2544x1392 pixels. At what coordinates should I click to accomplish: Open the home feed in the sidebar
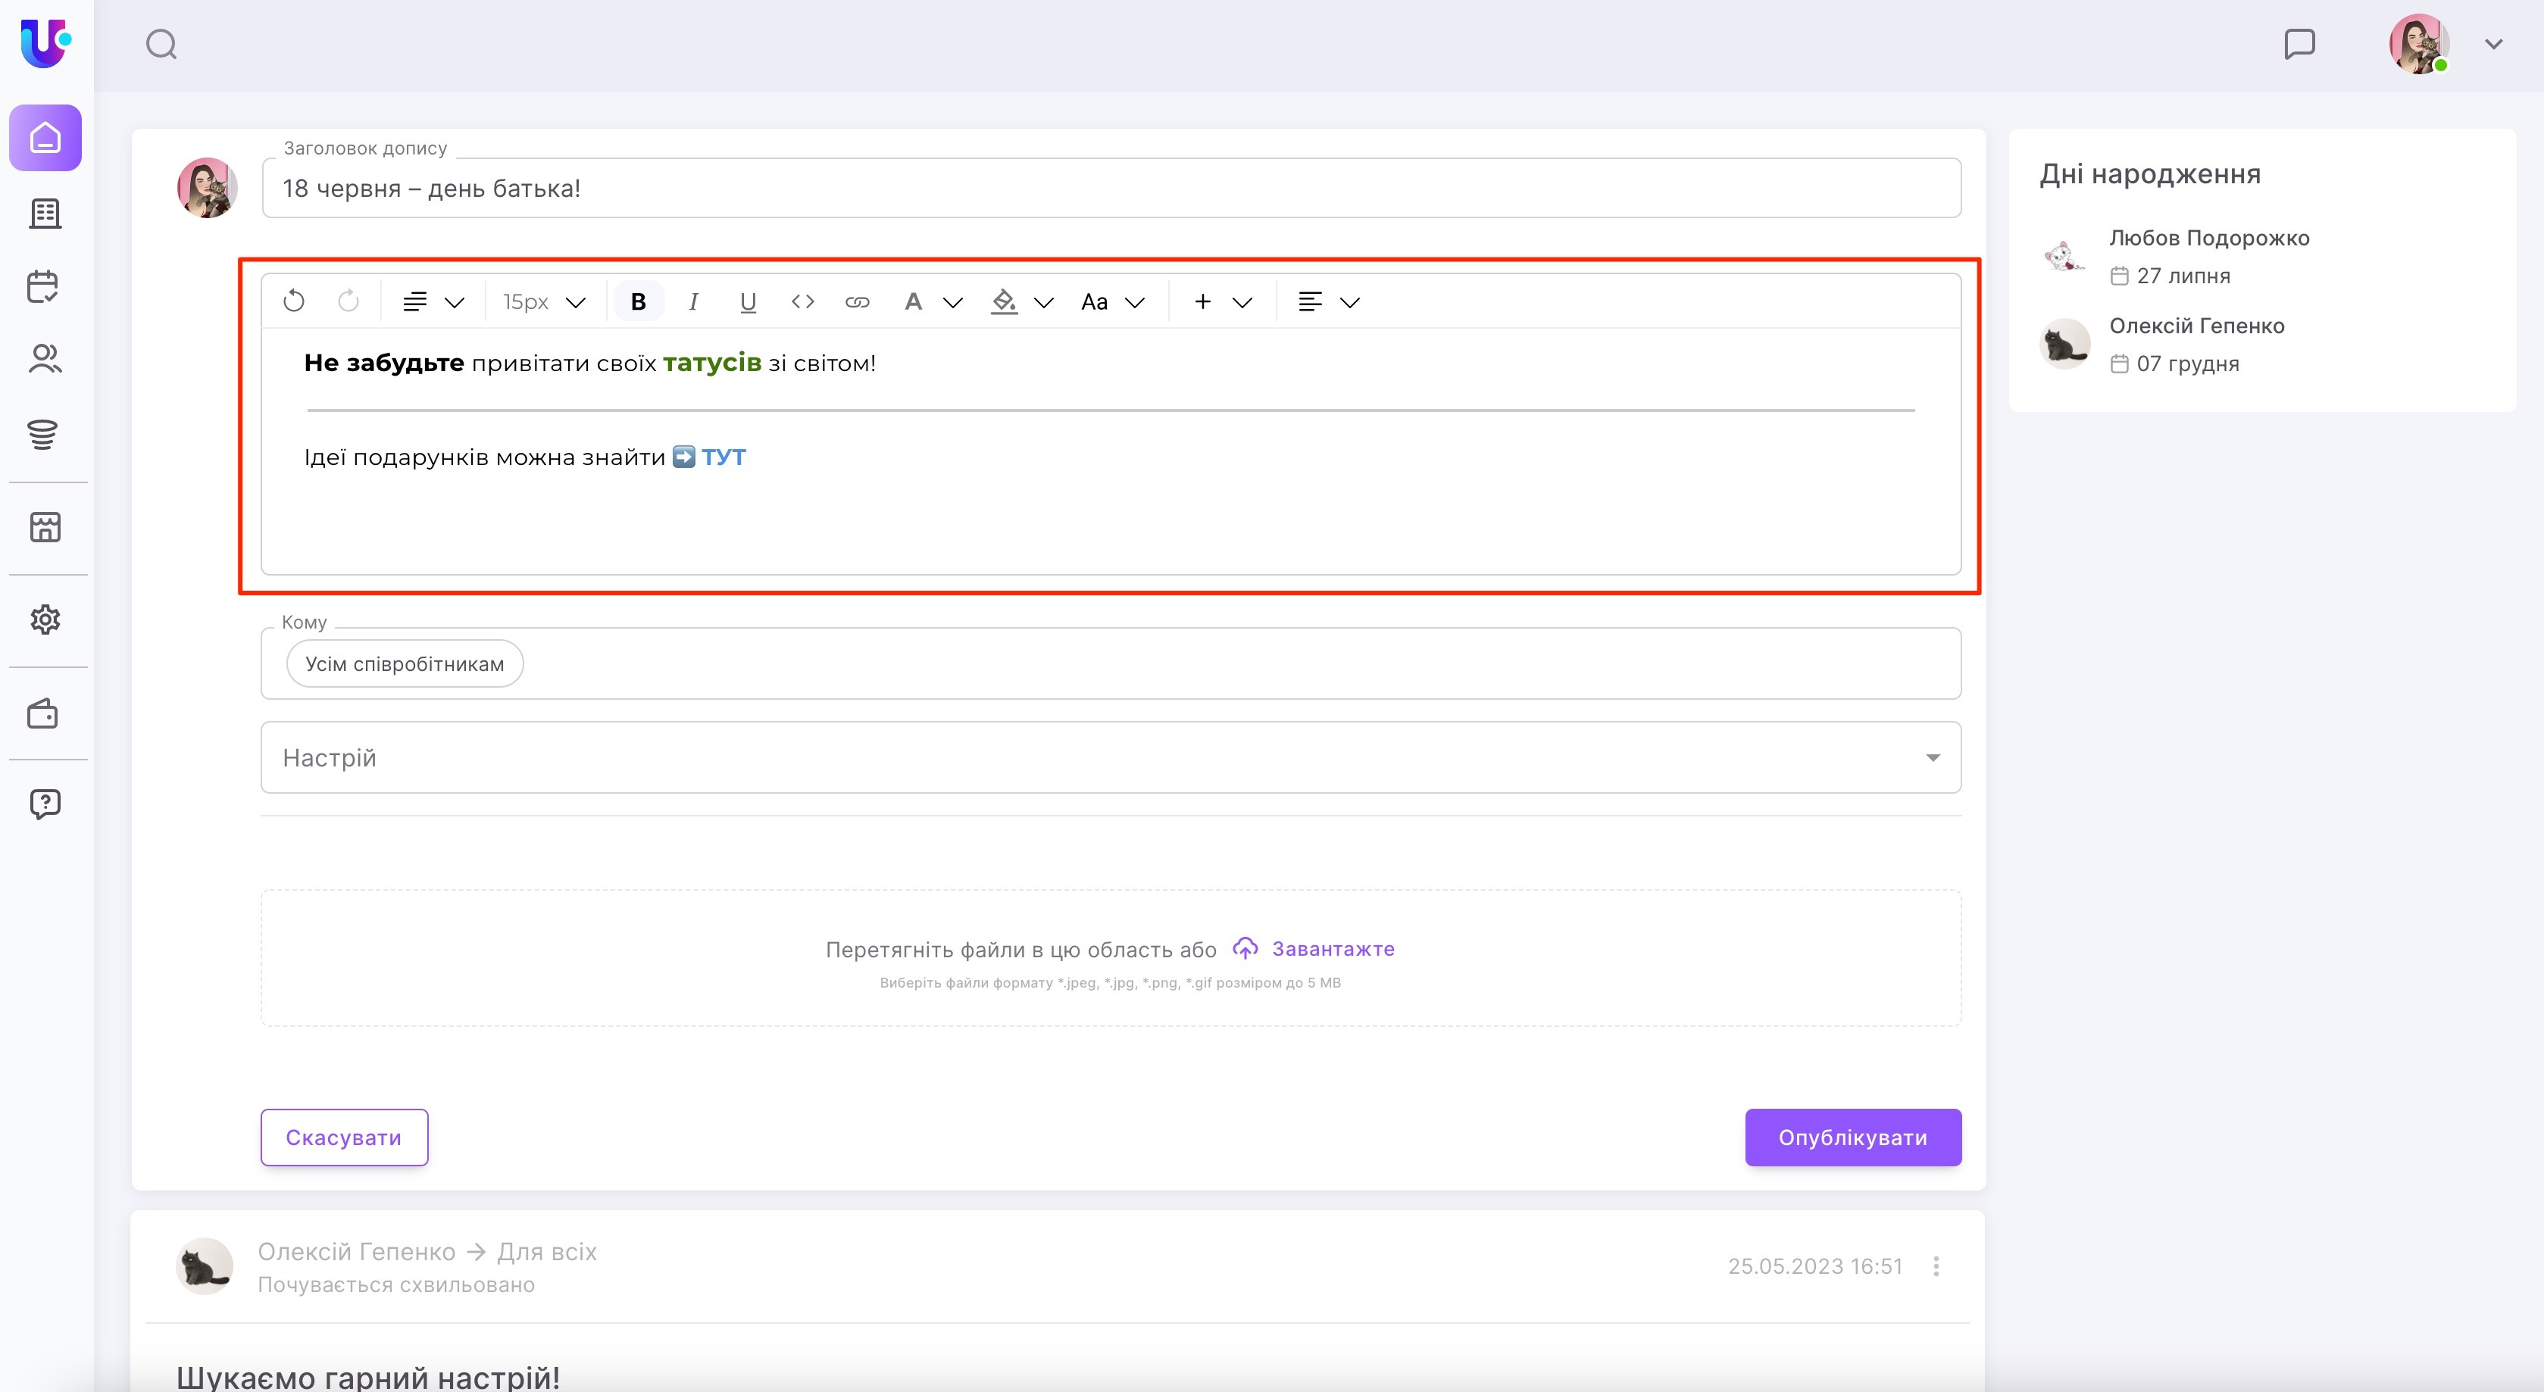pos(45,138)
